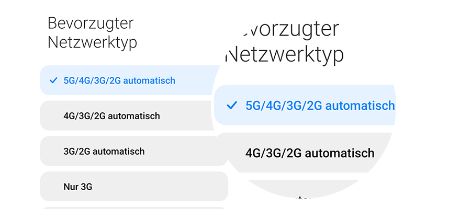This screenshot has height=209, width=460.
Task: Click Netzwerktyp in the magnified heading
Action: pyautogui.click(x=287, y=54)
